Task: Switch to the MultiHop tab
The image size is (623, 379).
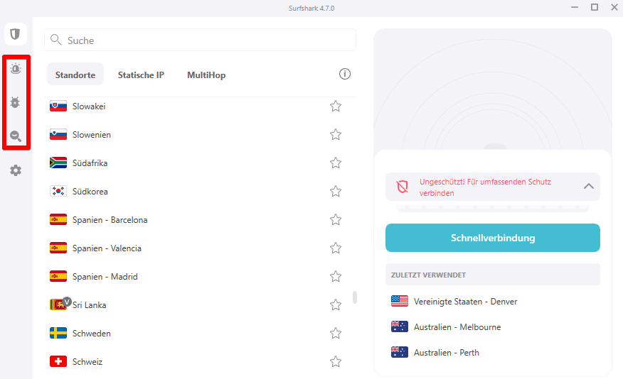Action: [x=206, y=75]
